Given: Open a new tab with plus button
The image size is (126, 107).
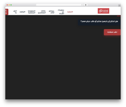Looking at the screenshot, I should point(119,6).
